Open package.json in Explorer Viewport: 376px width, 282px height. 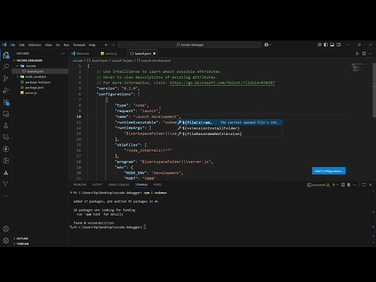[34, 88]
